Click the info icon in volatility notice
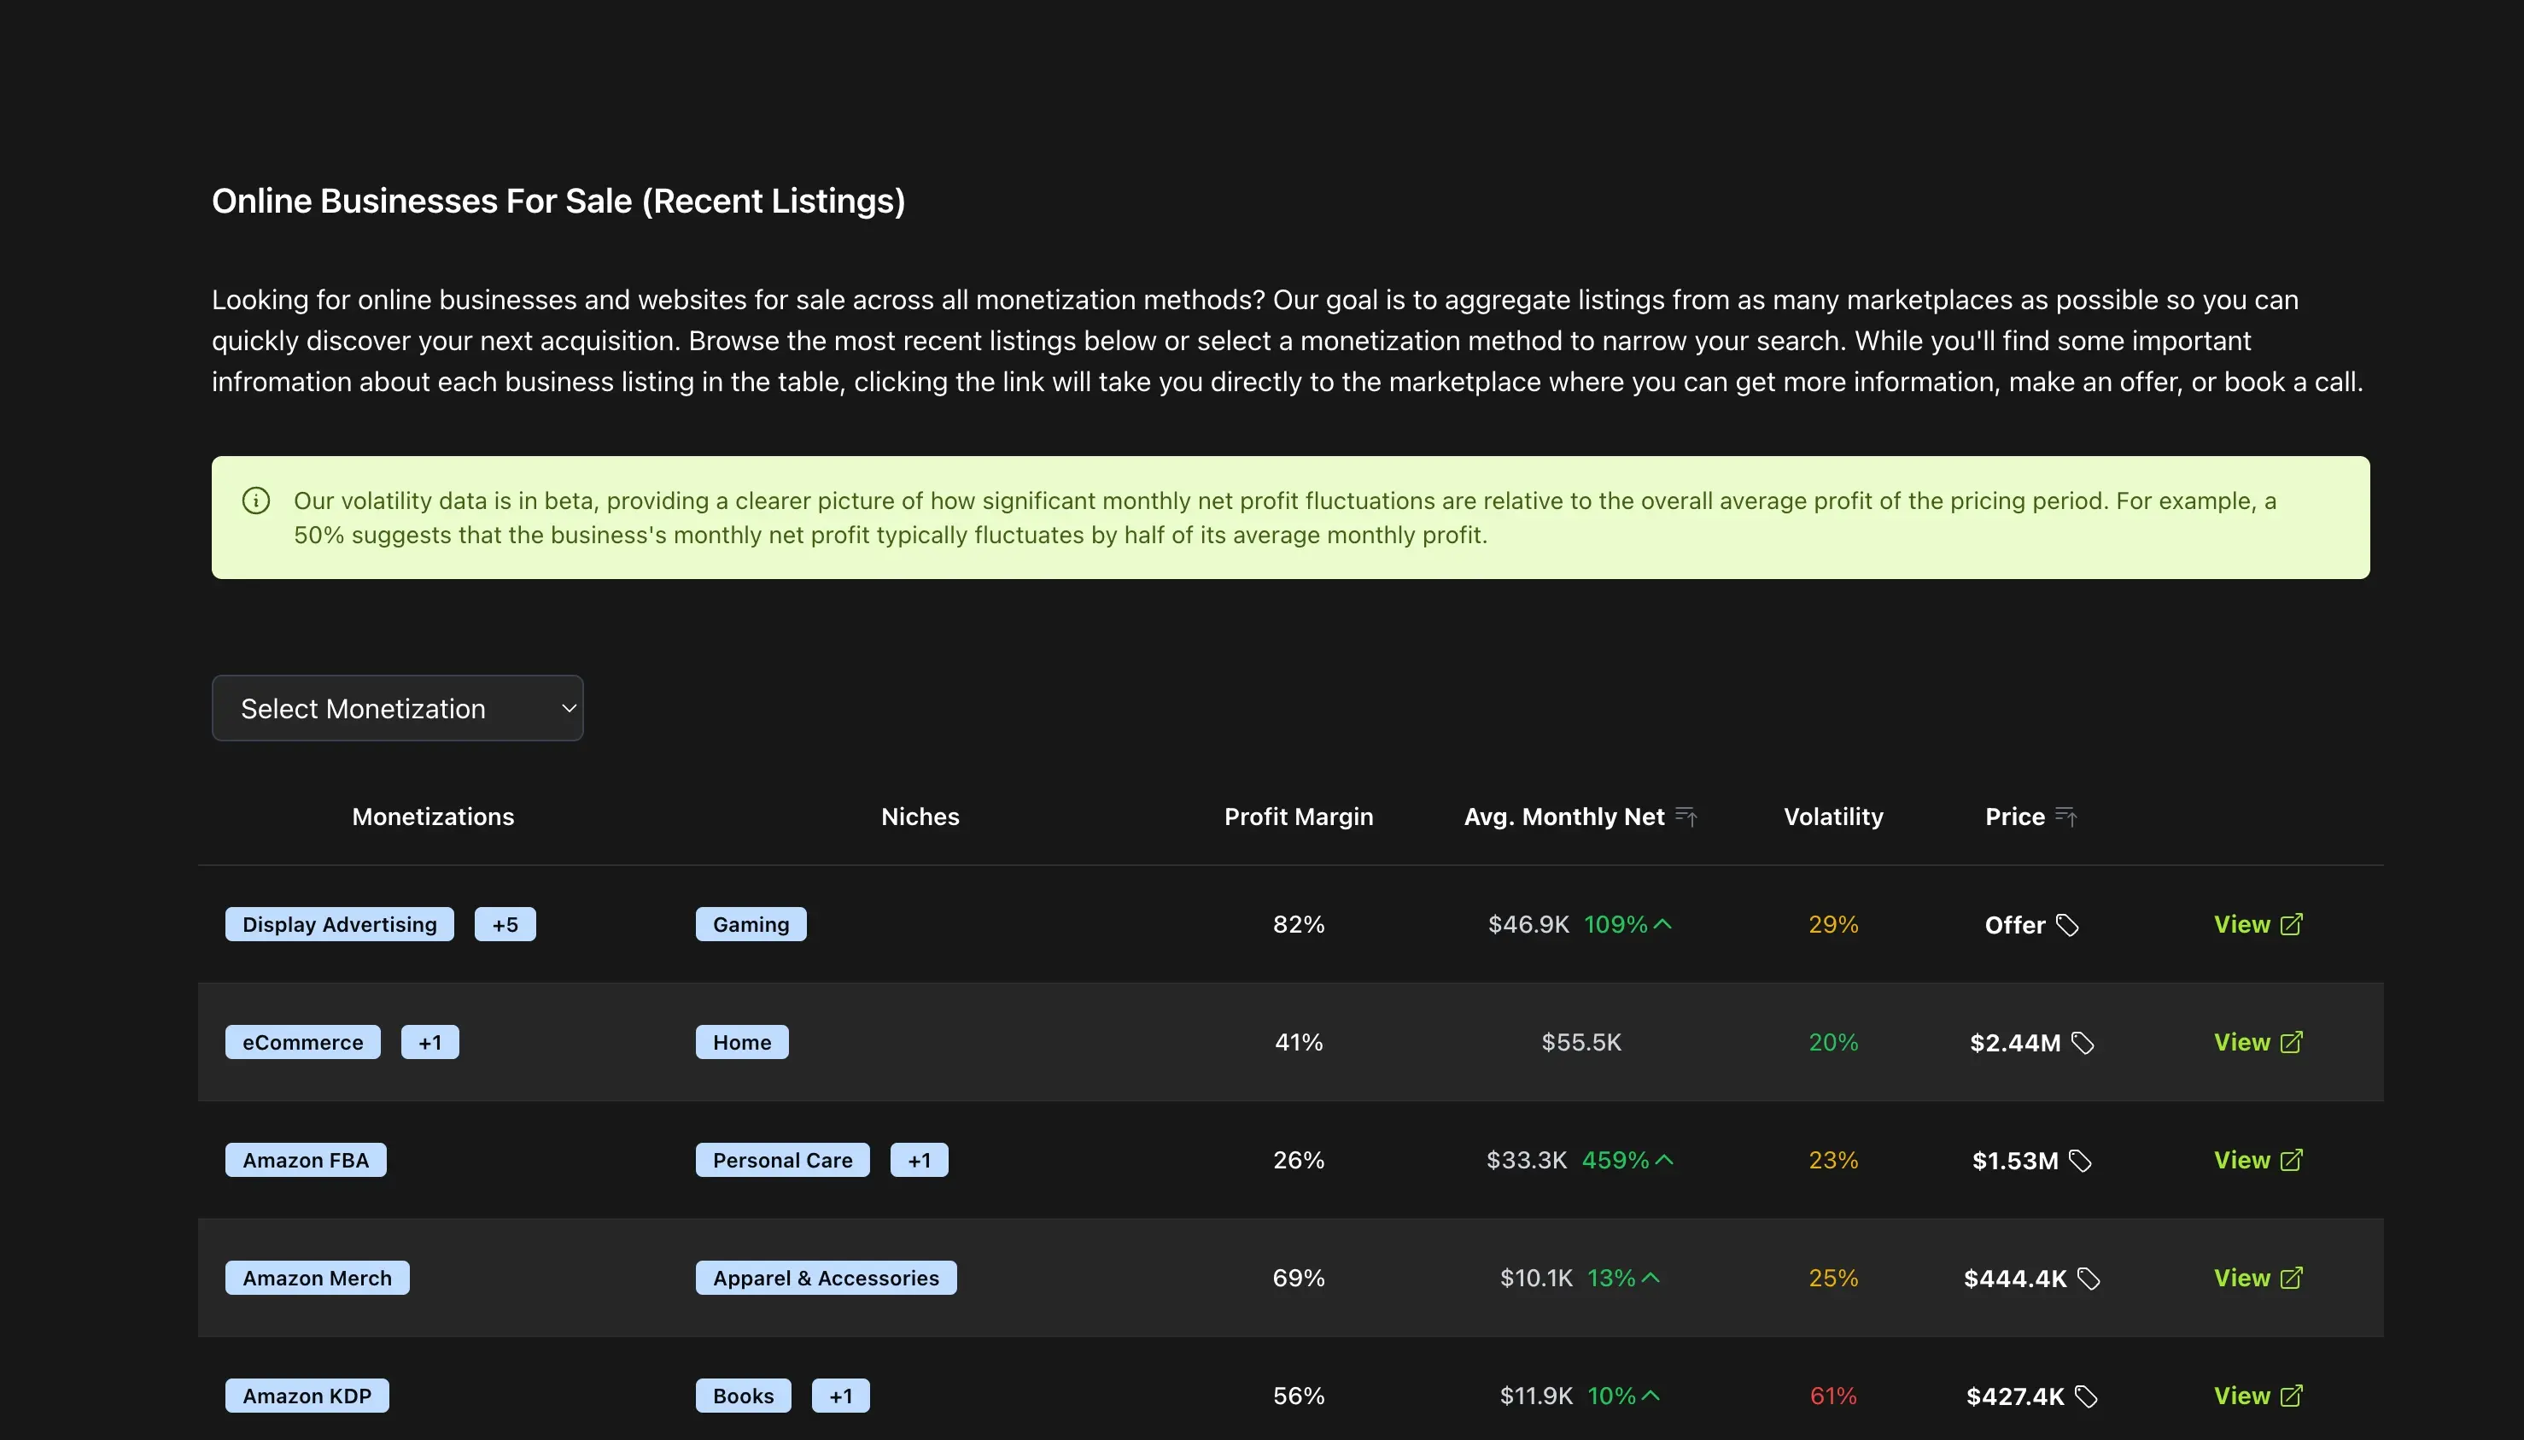Viewport: 2524px width, 1440px height. tap(256, 500)
